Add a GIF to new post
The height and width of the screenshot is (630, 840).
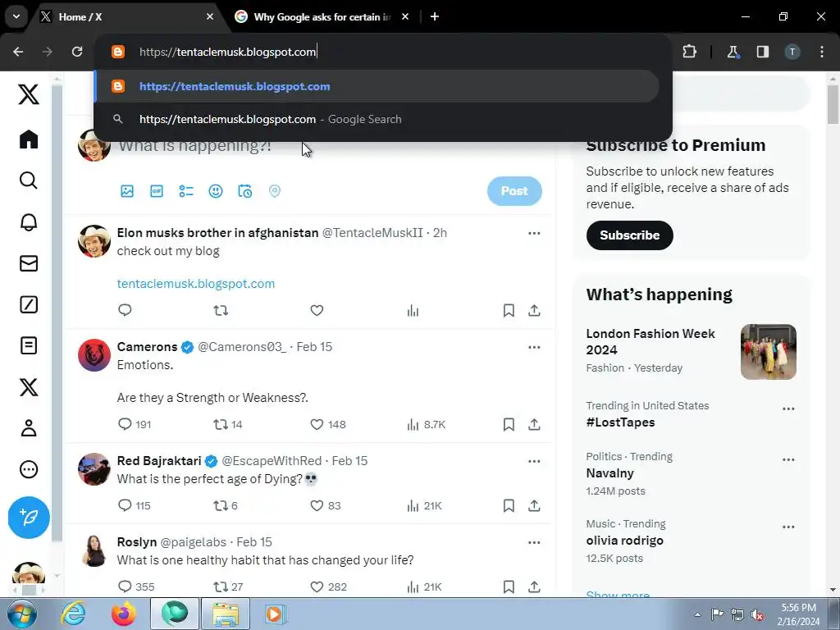pyautogui.click(x=157, y=191)
